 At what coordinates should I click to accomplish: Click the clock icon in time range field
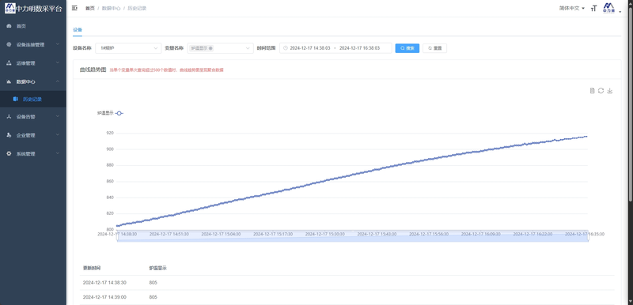coord(286,48)
